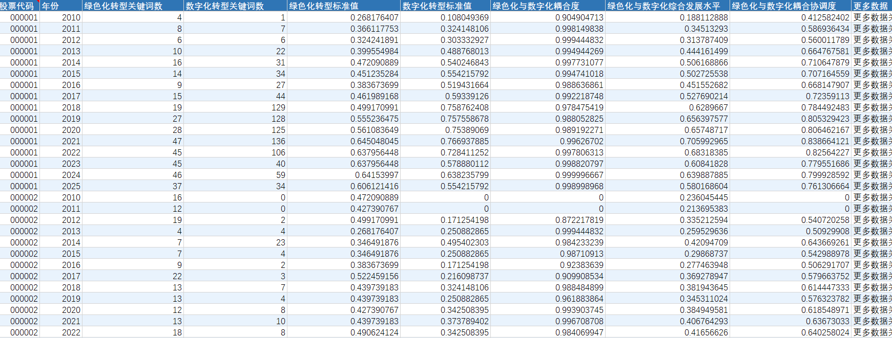Select cell showing 0.495402303
892x338 pixels.
tap(445, 242)
